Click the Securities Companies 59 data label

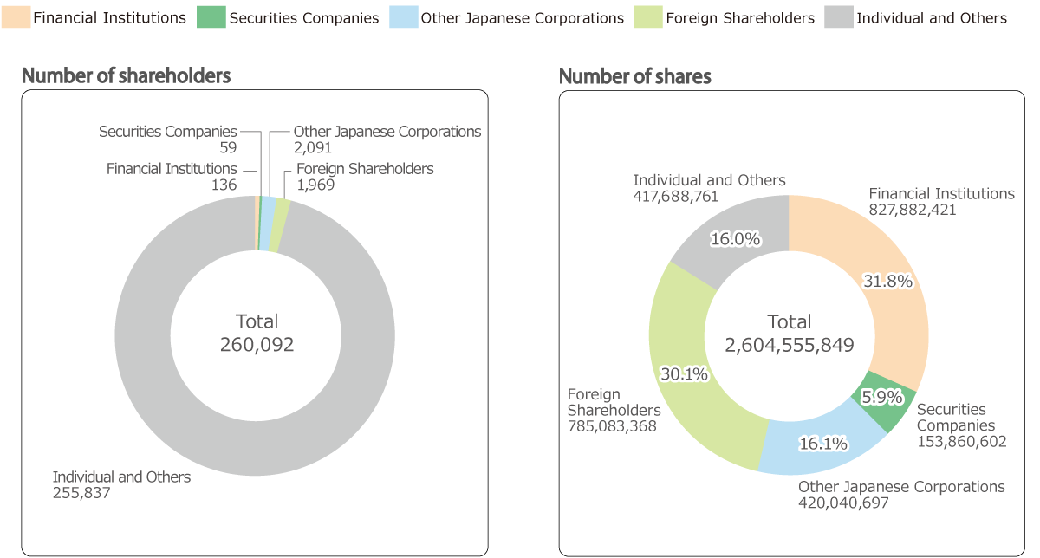click(167, 139)
